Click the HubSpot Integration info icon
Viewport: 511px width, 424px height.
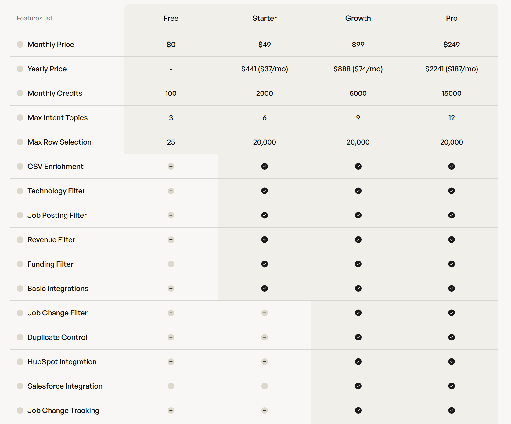coord(20,362)
